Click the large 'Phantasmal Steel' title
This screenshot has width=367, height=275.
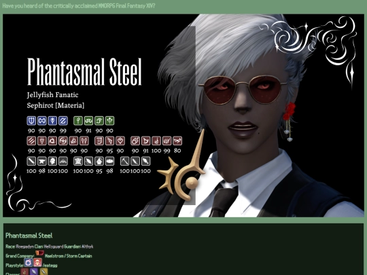click(x=84, y=71)
